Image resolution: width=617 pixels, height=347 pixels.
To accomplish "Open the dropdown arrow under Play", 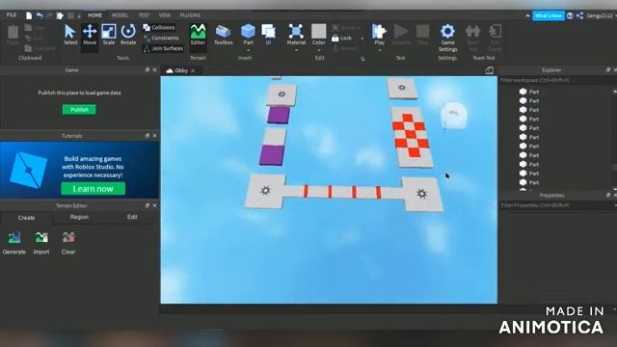I will coord(379,50).
